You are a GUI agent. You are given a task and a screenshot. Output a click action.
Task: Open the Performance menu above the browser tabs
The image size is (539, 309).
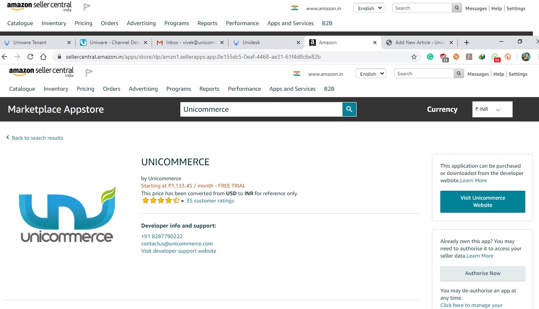tap(242, 23)
